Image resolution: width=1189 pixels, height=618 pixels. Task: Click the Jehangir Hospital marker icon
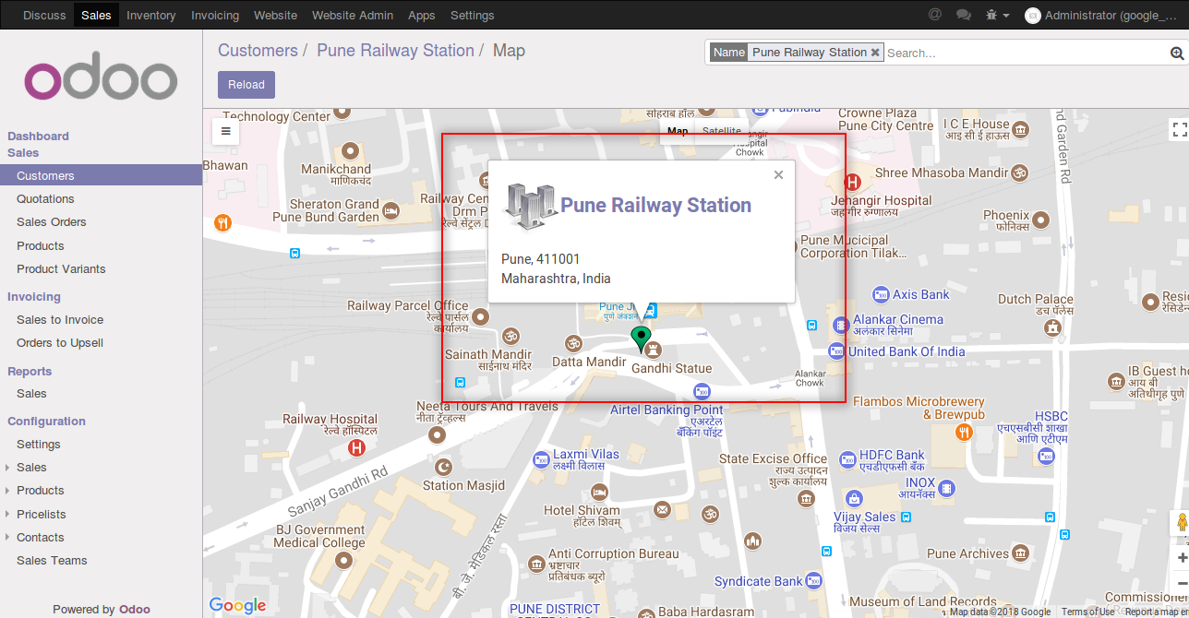[x=853, y=183]
